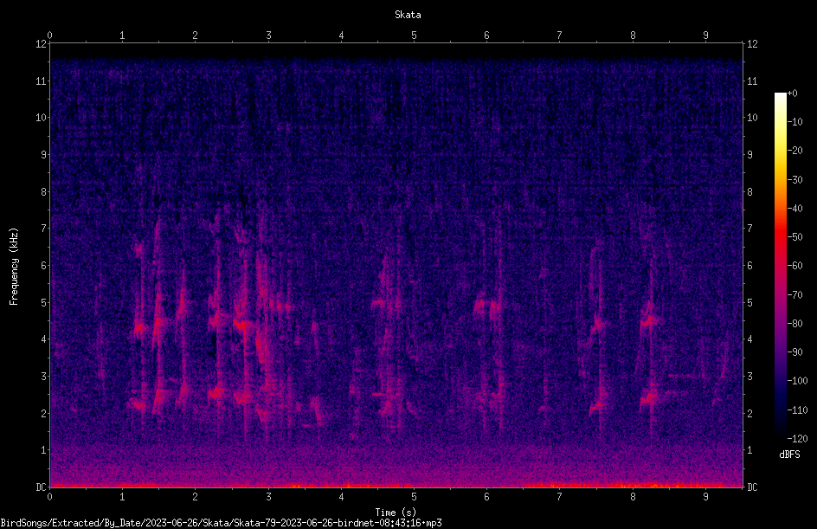Click the "5" tick on the left frequency axis
This screenshot has height=529, width=817.
pos(44,302)
